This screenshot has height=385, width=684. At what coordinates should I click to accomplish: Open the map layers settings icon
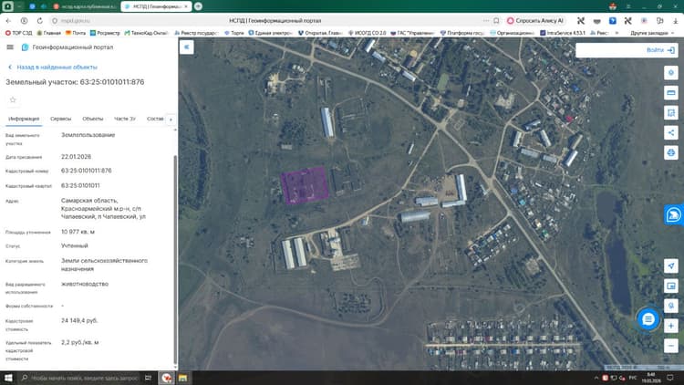pyautogui.click(x=671, y=72)
